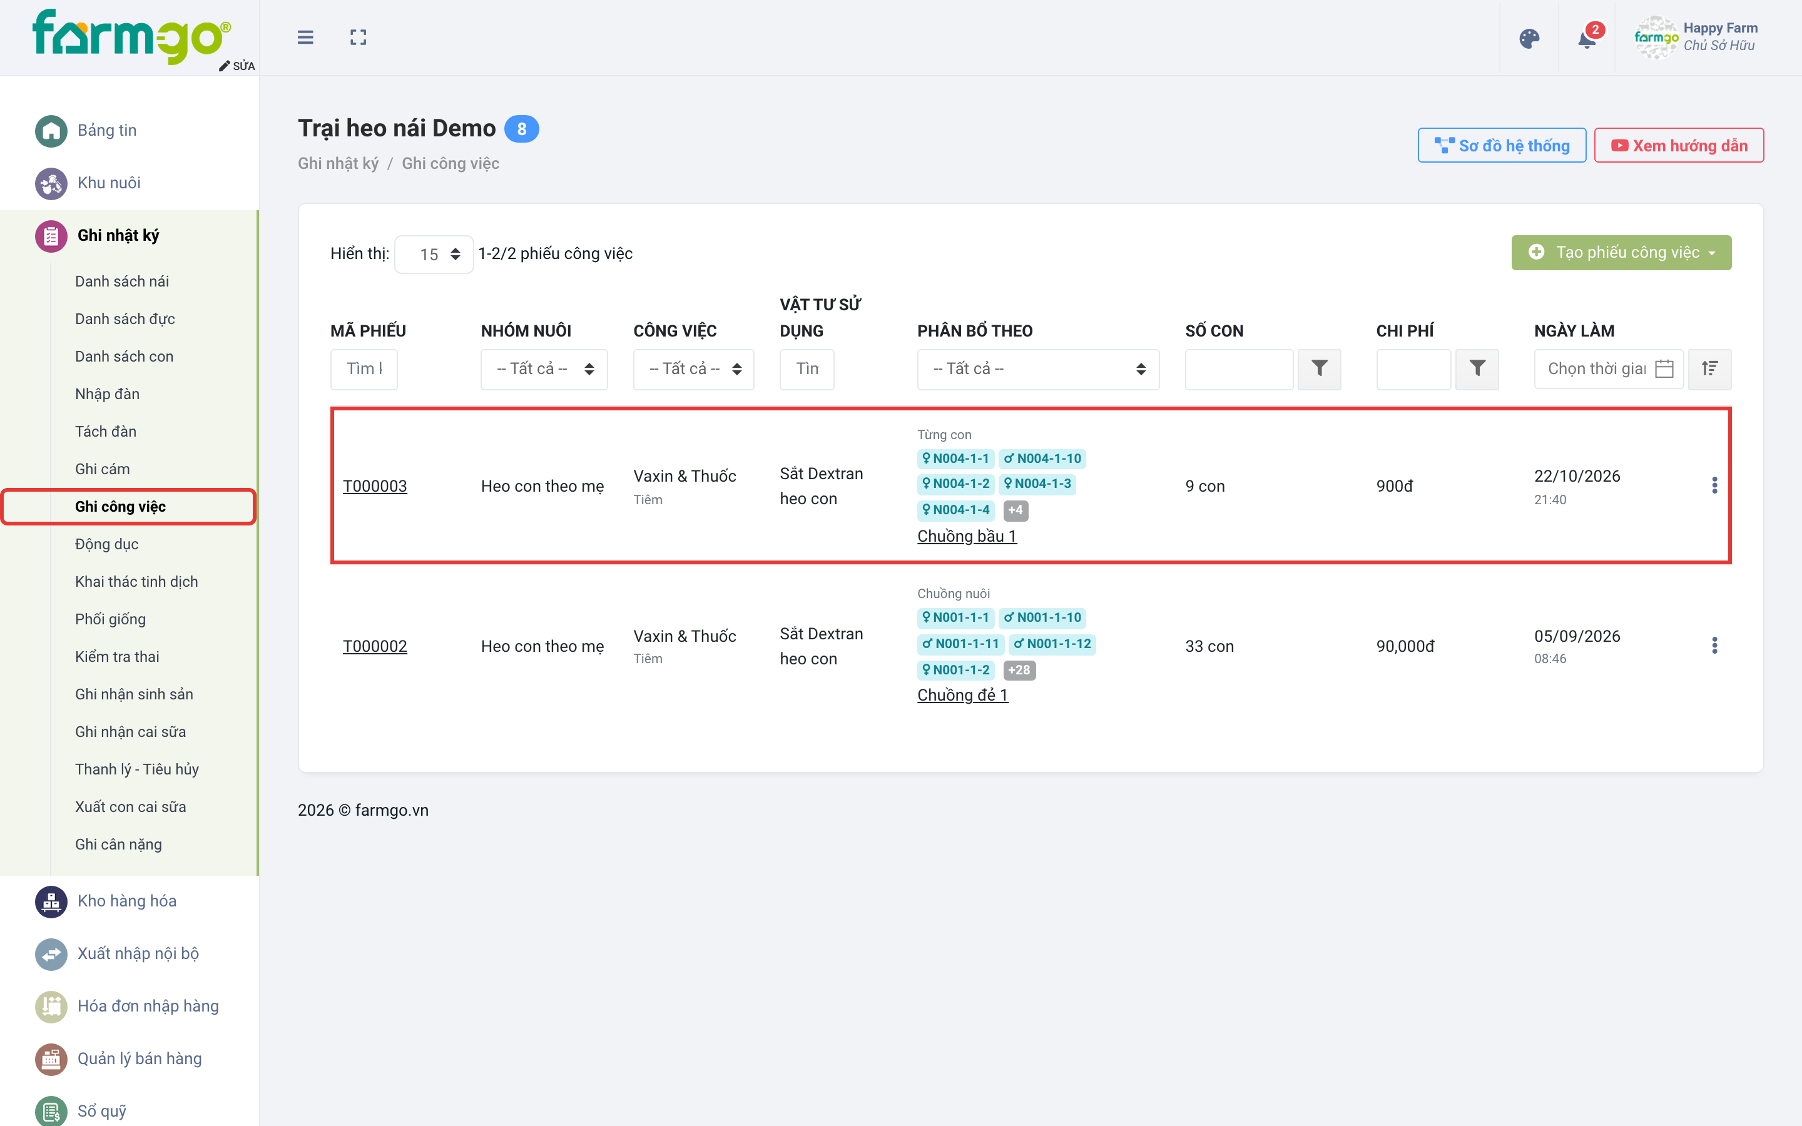The height and width of the screenshot is (1126, 1802).
Task: Enter fullscreen mode via expand icon
Action: [358, 38]
